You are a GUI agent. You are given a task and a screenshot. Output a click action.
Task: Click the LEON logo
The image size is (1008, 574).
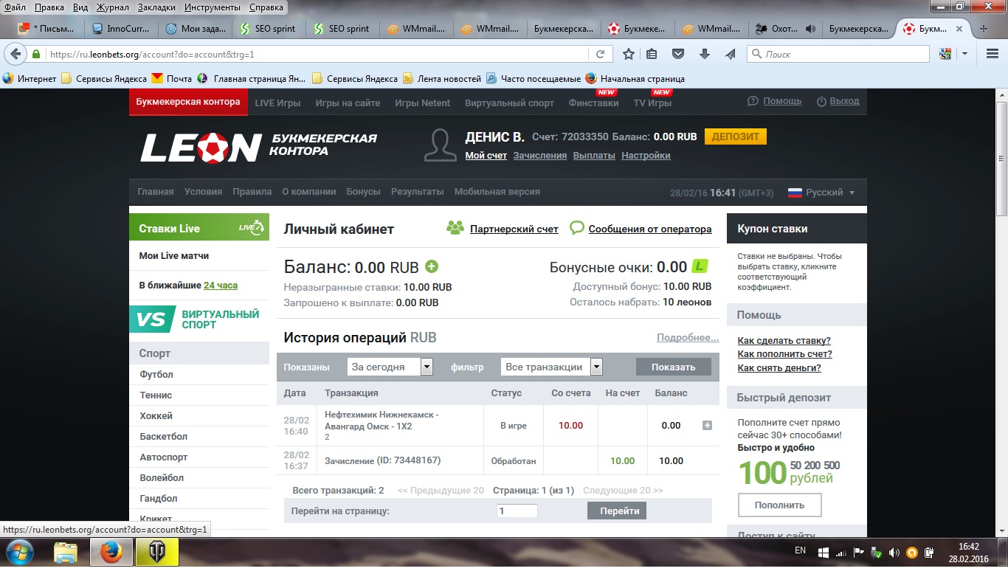(x=201, y=148)
